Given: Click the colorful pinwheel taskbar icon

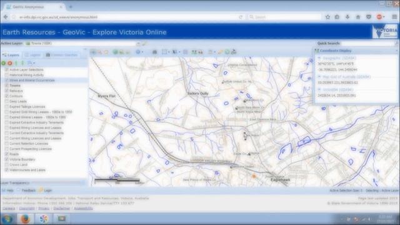Looking at the screenshot, I should (44, 219).
